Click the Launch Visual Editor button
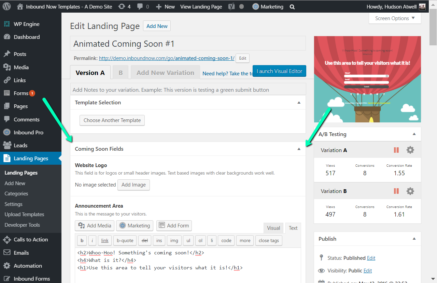The image size is (437, 283). pos(279,71)
